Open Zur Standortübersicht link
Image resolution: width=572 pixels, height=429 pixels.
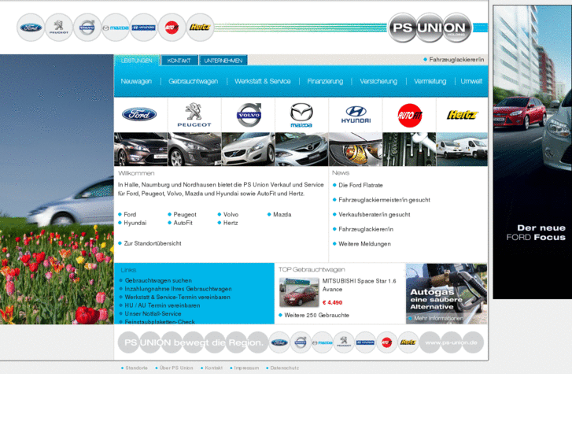(x=153, y=243)
